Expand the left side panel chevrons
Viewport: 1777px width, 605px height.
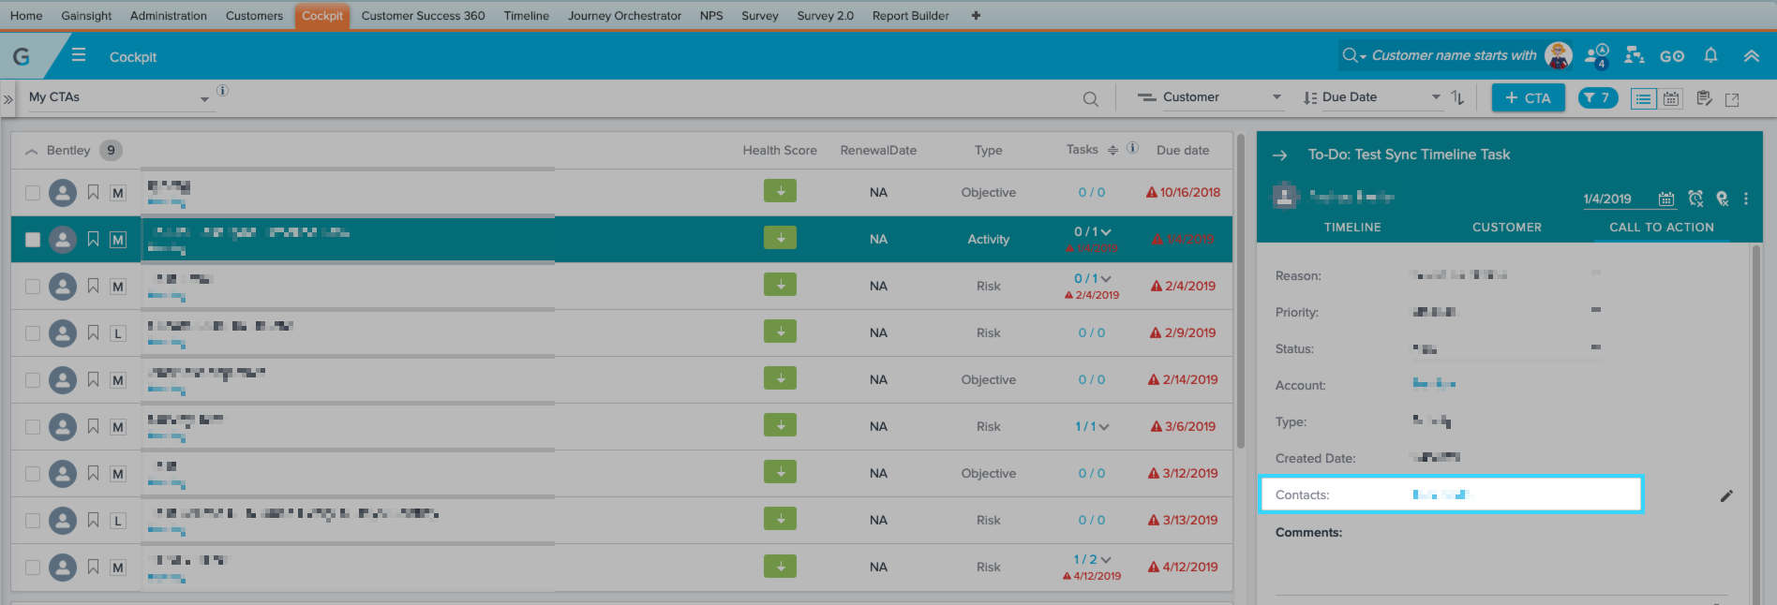tap(7, 98)
